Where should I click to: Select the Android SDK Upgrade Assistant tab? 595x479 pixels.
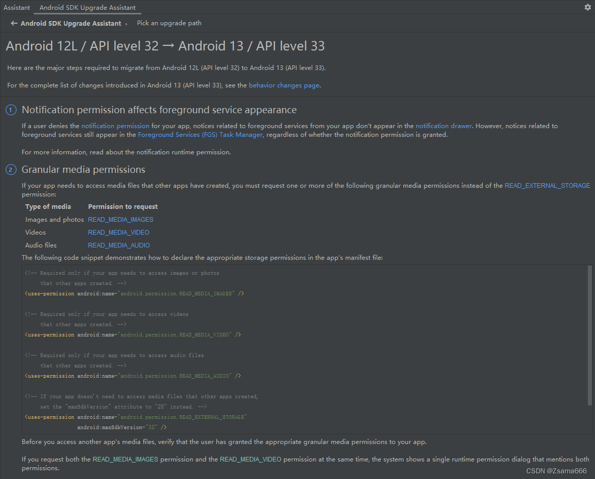click(87, 7)
